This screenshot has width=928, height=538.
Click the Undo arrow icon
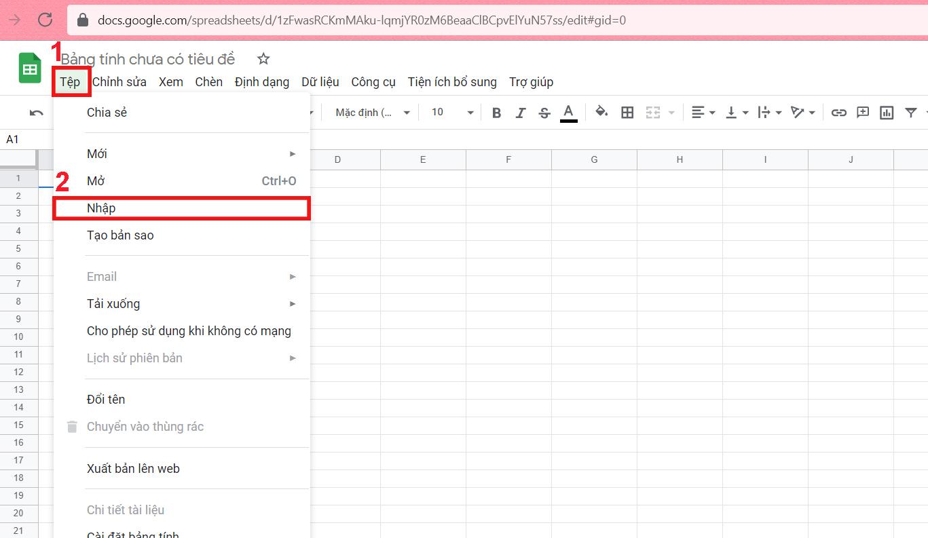[x=37, y=113]
